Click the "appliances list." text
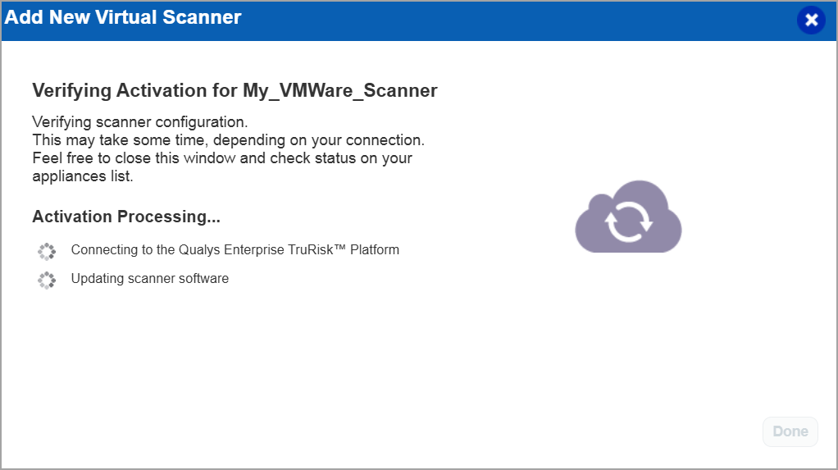The image size is (838, 470). click(82, 176)
